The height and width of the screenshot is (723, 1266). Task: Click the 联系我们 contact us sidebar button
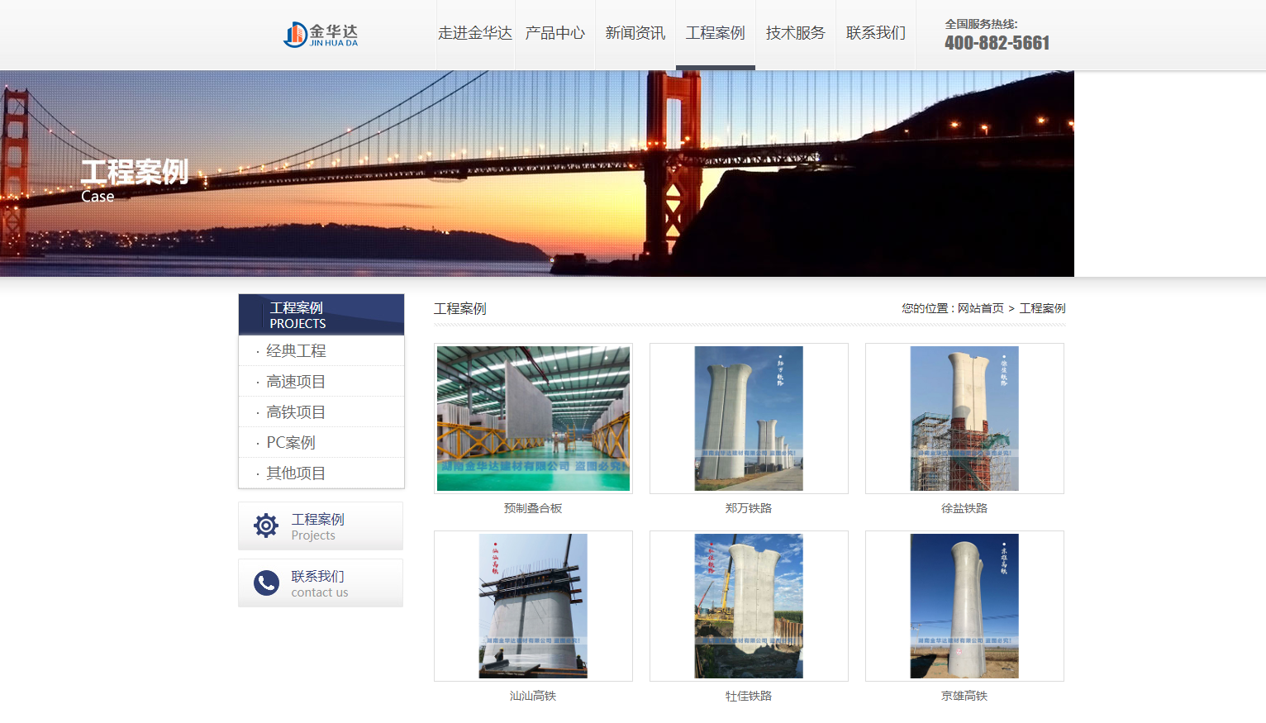[321, 583]
